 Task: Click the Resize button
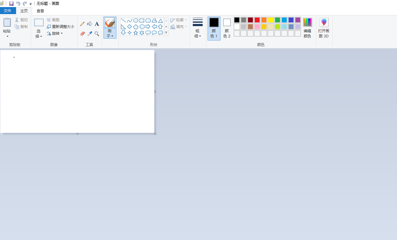click(x=60, y=27)
